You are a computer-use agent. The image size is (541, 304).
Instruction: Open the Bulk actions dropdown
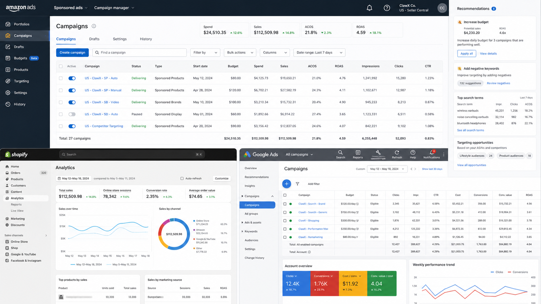(240, 52)
